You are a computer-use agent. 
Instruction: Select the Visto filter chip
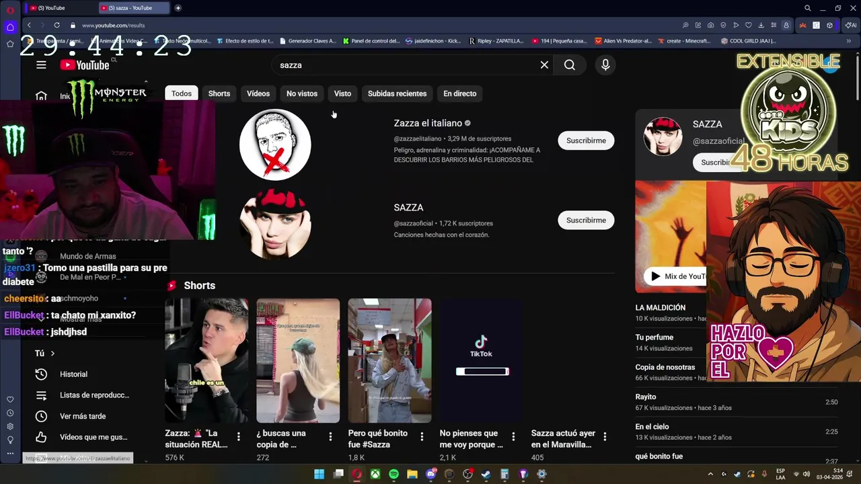342,93
